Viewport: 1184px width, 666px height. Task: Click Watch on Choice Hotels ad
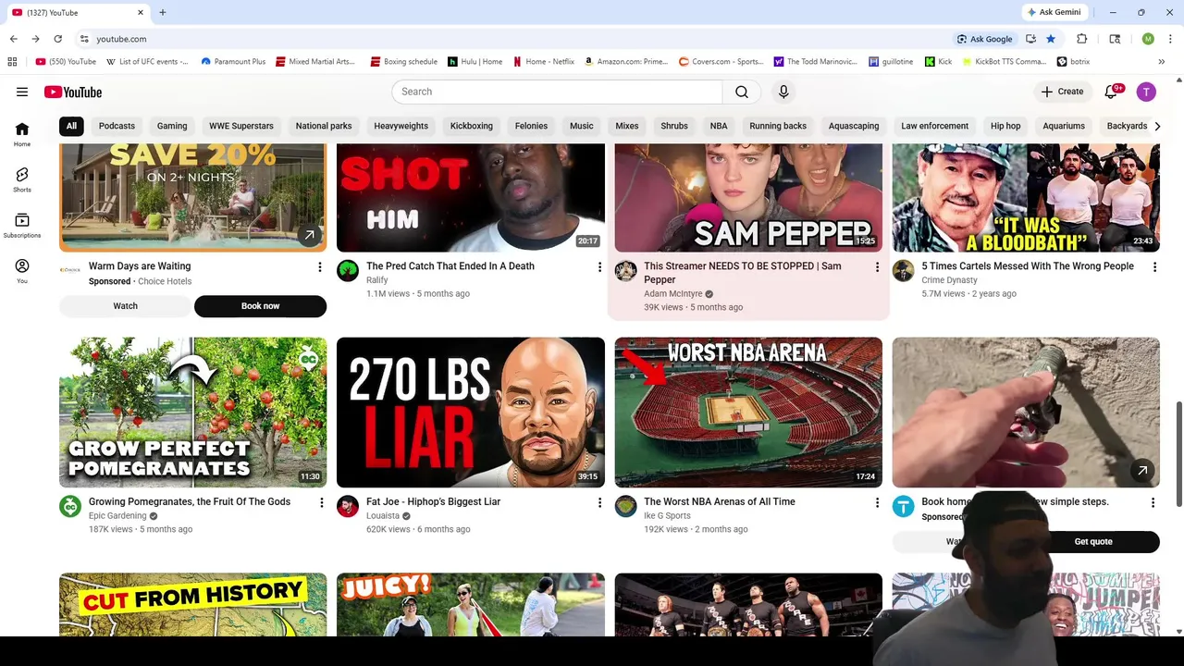[x=125, y=306]
